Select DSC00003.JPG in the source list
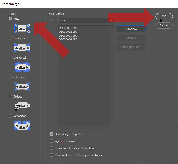This screenshot has height=164, width=178. tap(68, 36)
